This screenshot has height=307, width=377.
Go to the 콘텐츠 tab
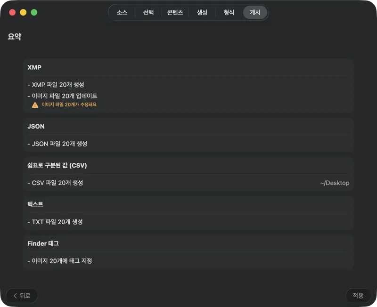coord(175,13)
